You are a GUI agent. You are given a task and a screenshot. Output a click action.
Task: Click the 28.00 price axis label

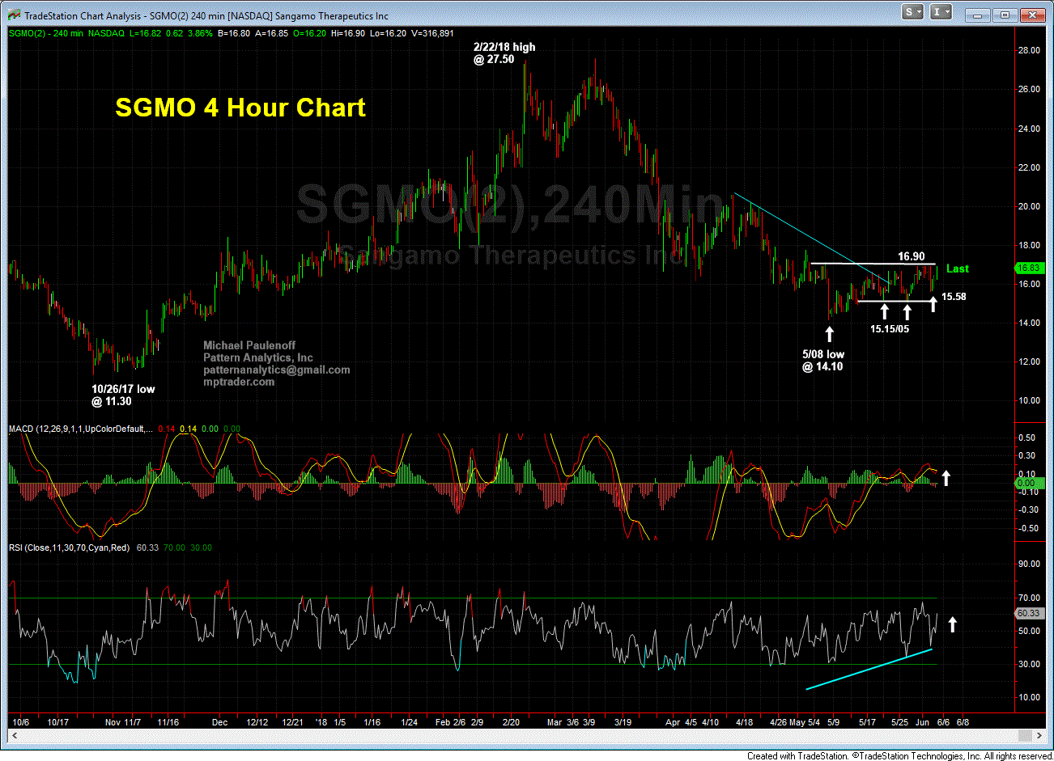[1029, 50]
